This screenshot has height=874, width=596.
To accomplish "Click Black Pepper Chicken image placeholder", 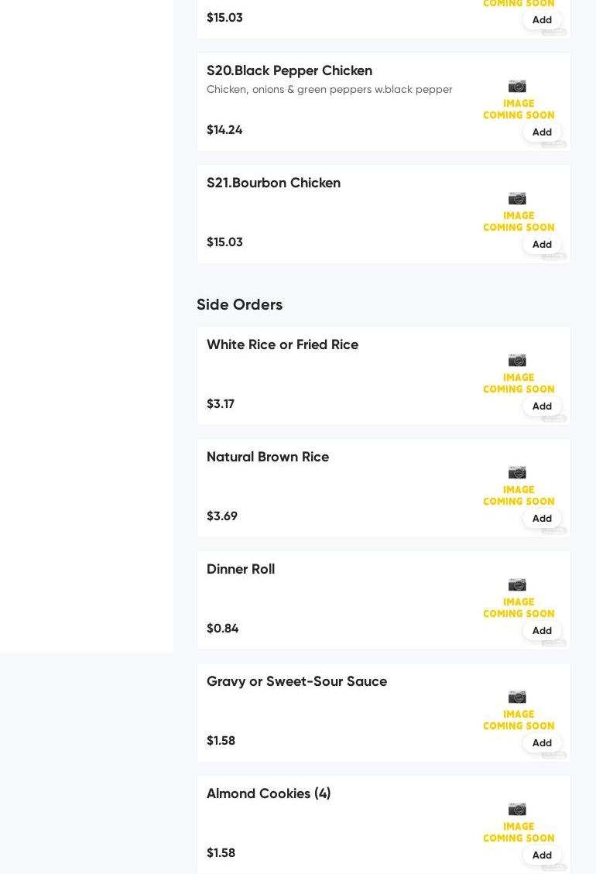I will (x=518, y=100).
